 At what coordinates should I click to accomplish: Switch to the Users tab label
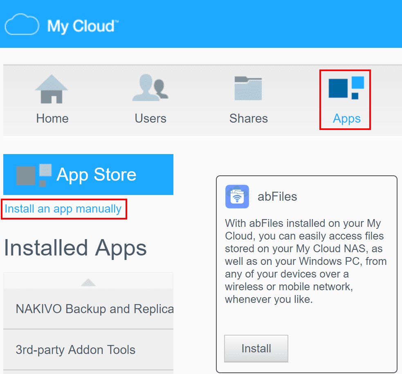point(150,119)
